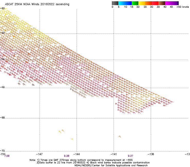Click the latitude label -68
The image size is (190, 167).
click(x=2, y=118)
